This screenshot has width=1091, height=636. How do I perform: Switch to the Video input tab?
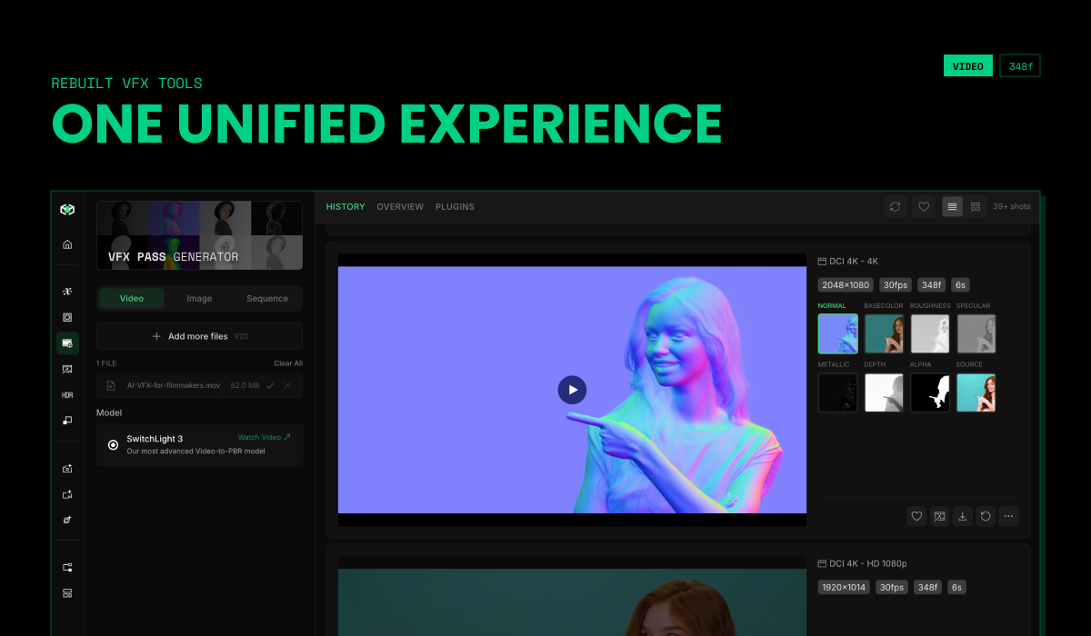click(x=132, y=298)
